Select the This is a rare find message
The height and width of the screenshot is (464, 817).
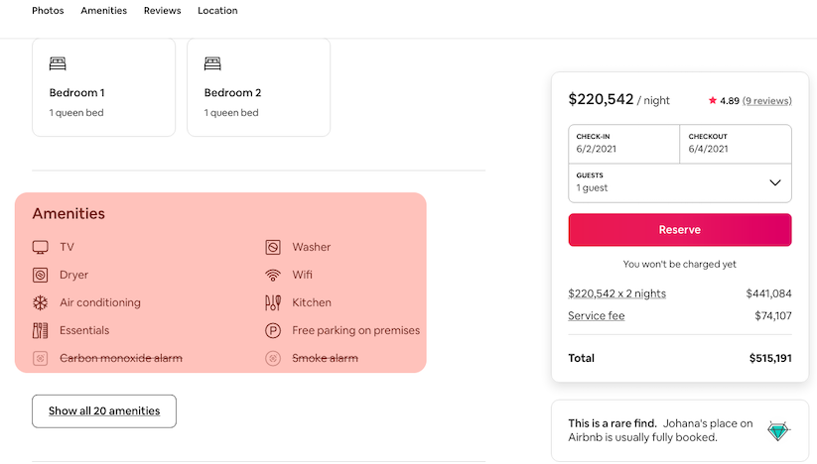point(661,430)
